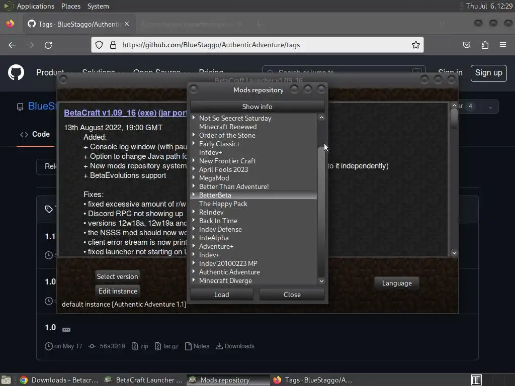This screenshot has height=386, width=515.
Task: Click the Tags BlueStaggo browser tab
Action: tap(79, 24)
